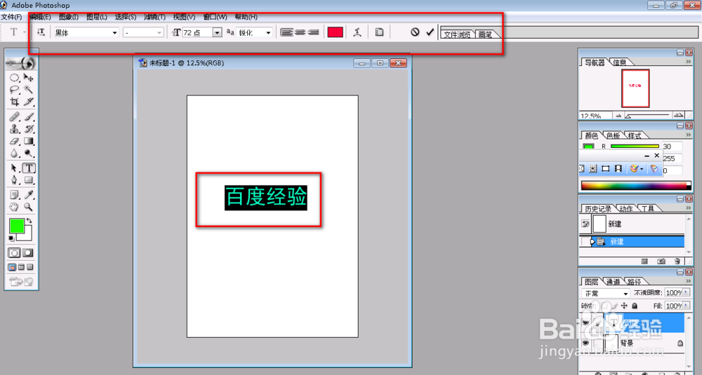Select the Brush tool
Screen dimensions: 702x375
coord(29,116)
